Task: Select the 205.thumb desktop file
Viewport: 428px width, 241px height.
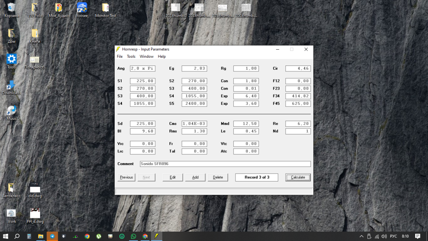Action: tap(223, 10)
